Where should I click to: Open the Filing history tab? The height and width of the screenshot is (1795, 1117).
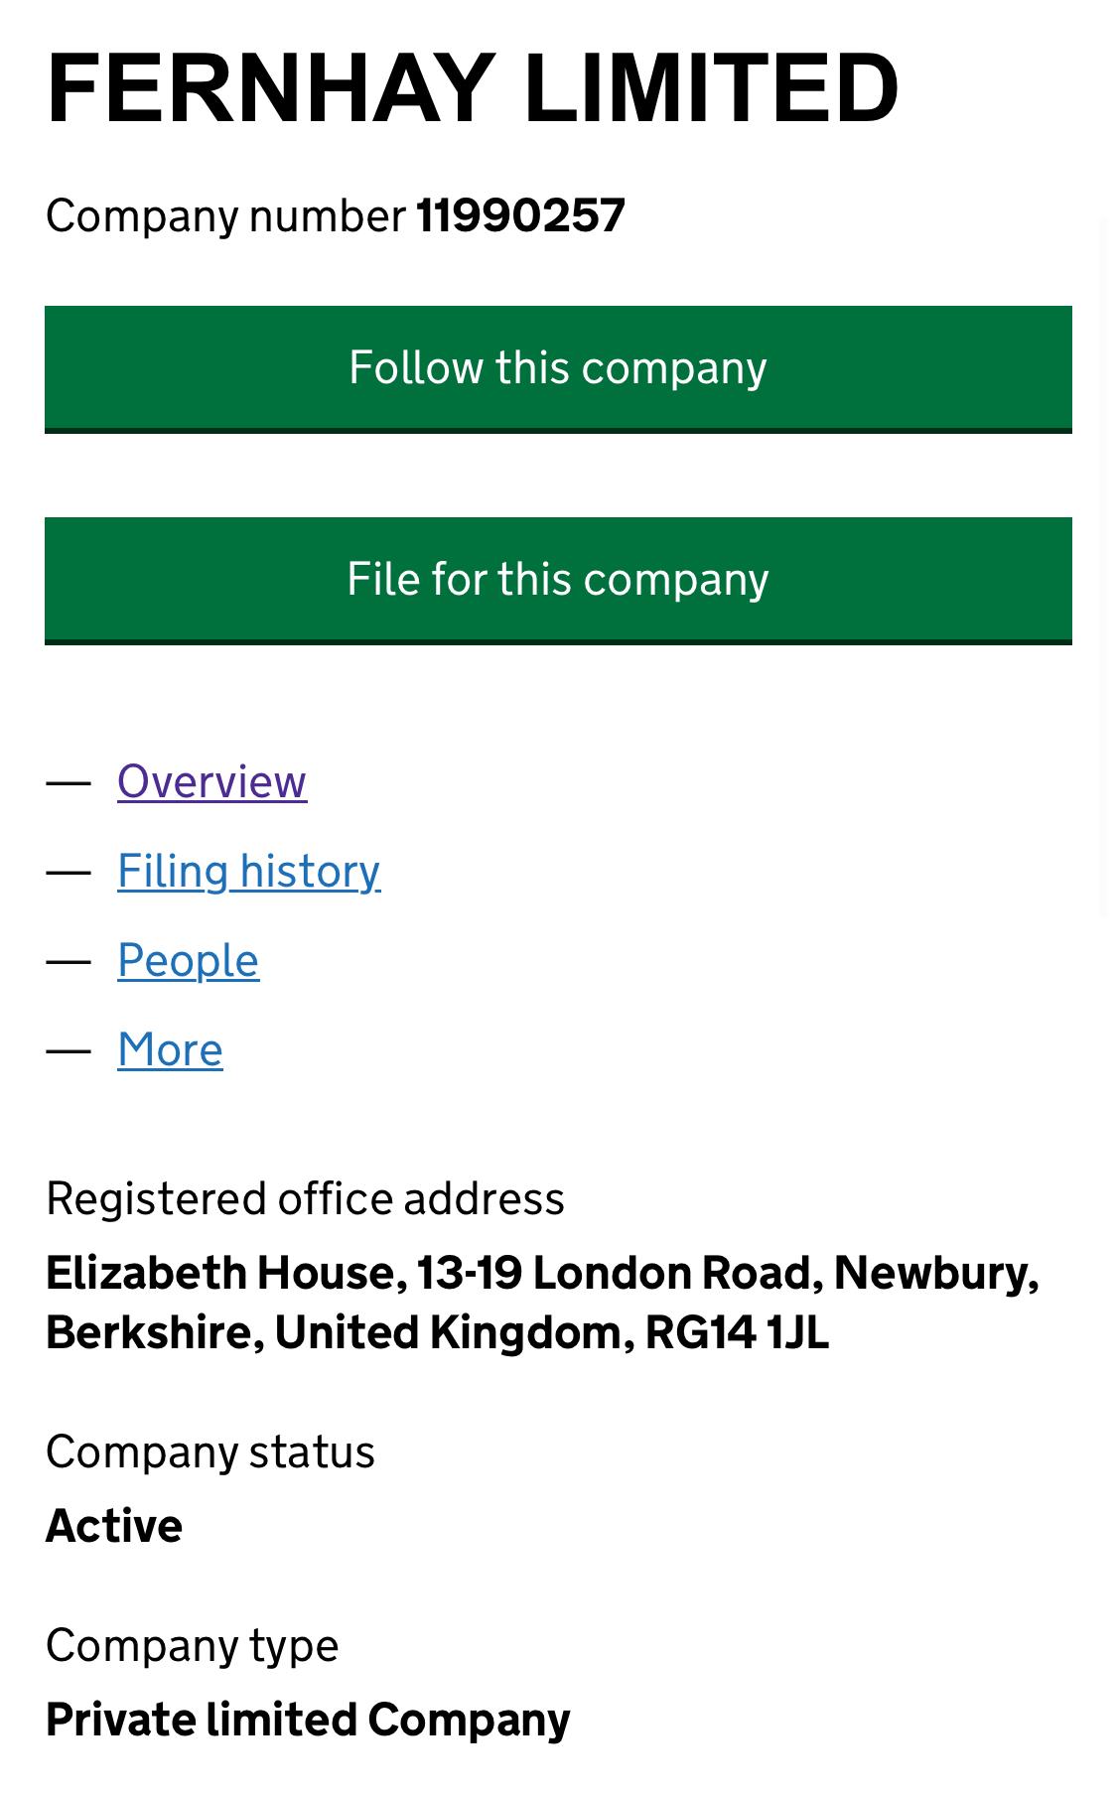248,872
